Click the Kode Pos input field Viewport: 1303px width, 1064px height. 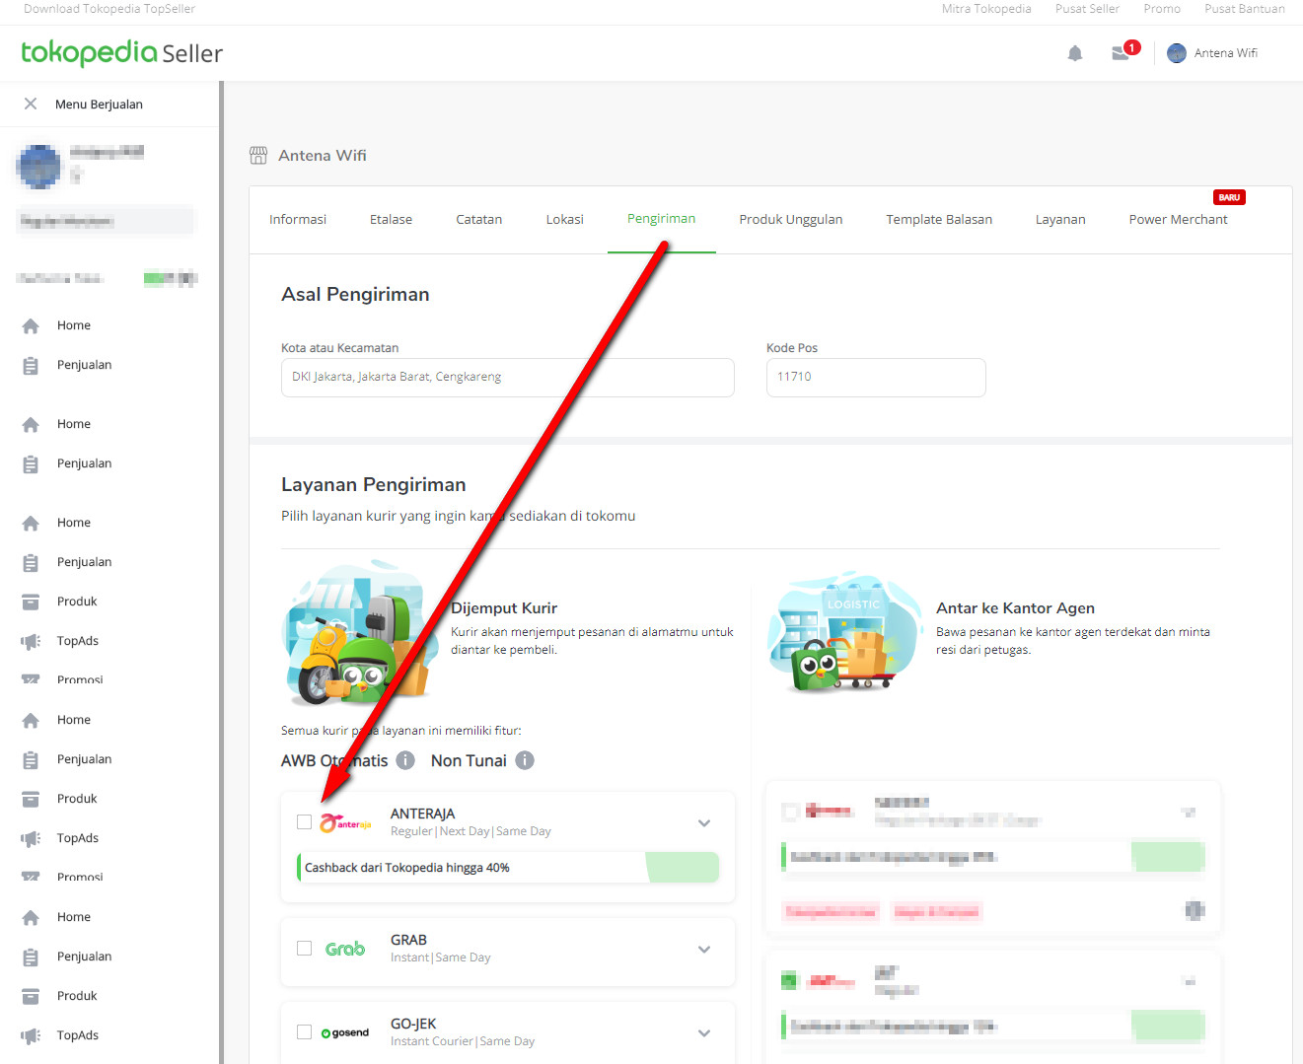[875, 378]
